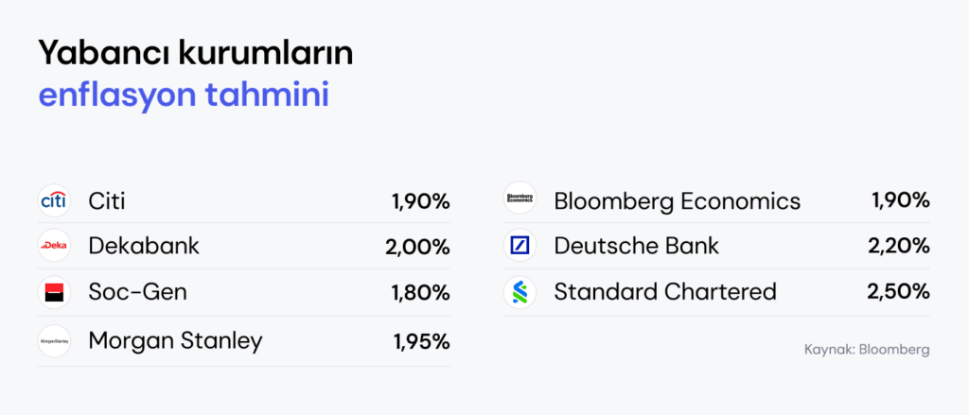Select the Deutsche Bank logo icon

(520, 245)
